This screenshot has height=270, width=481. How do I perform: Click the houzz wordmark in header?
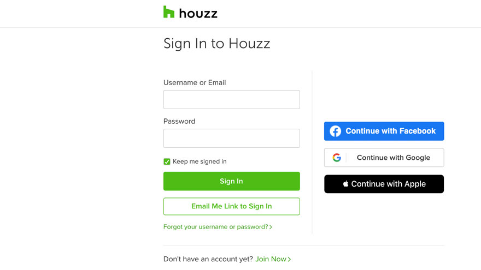point(198,14)
